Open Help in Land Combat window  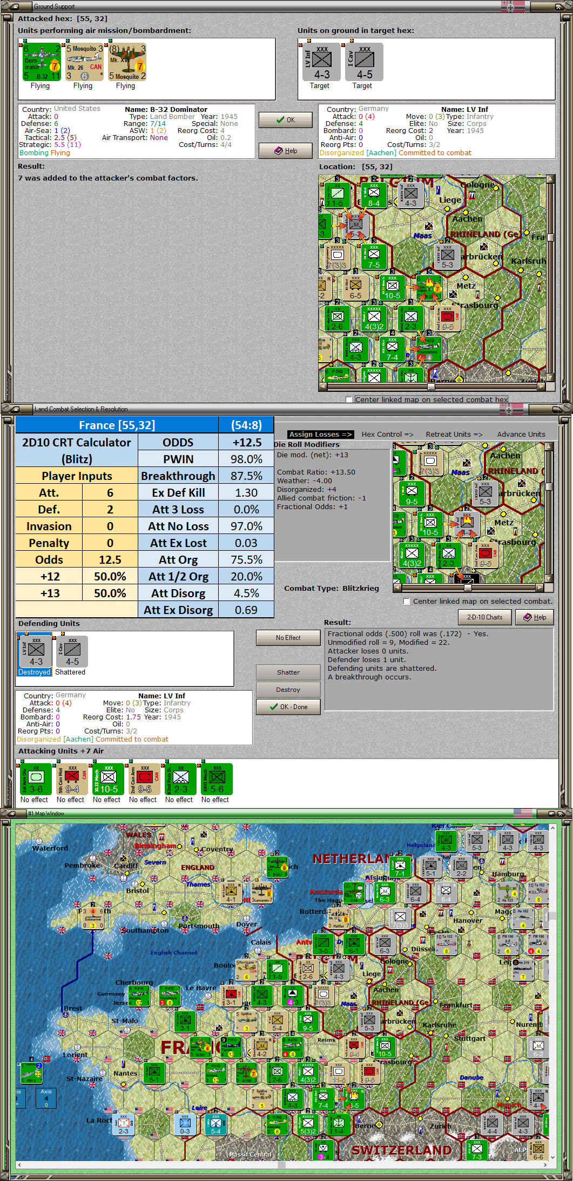[534, 617]
